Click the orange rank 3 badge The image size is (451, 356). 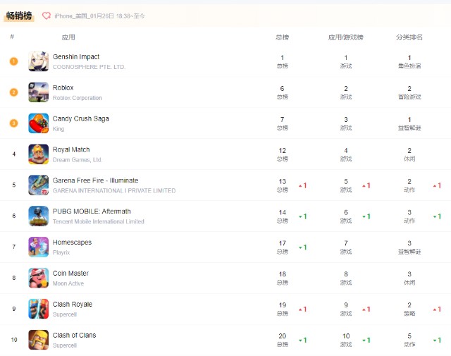[x=13, y=123]
